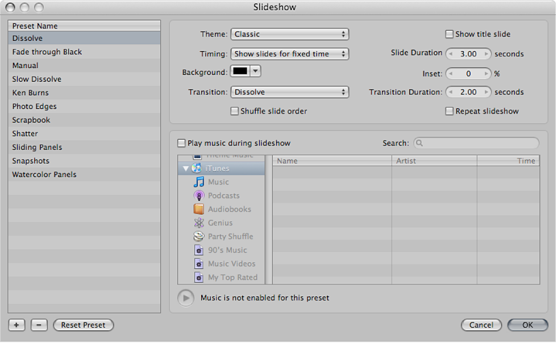Viewport: 557px width, 344px height.
Task: Open the Podcasts library
Action: [x=224, y=195]
